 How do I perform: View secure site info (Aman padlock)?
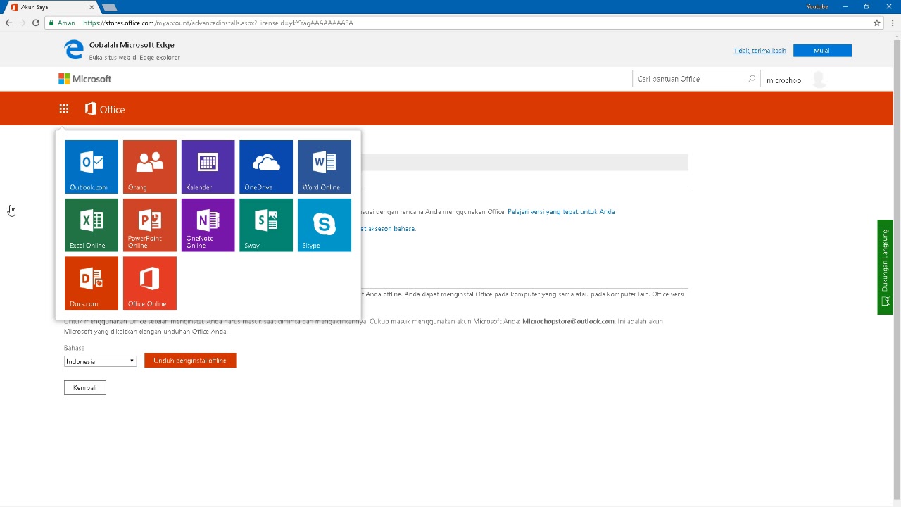click(62, 23)
